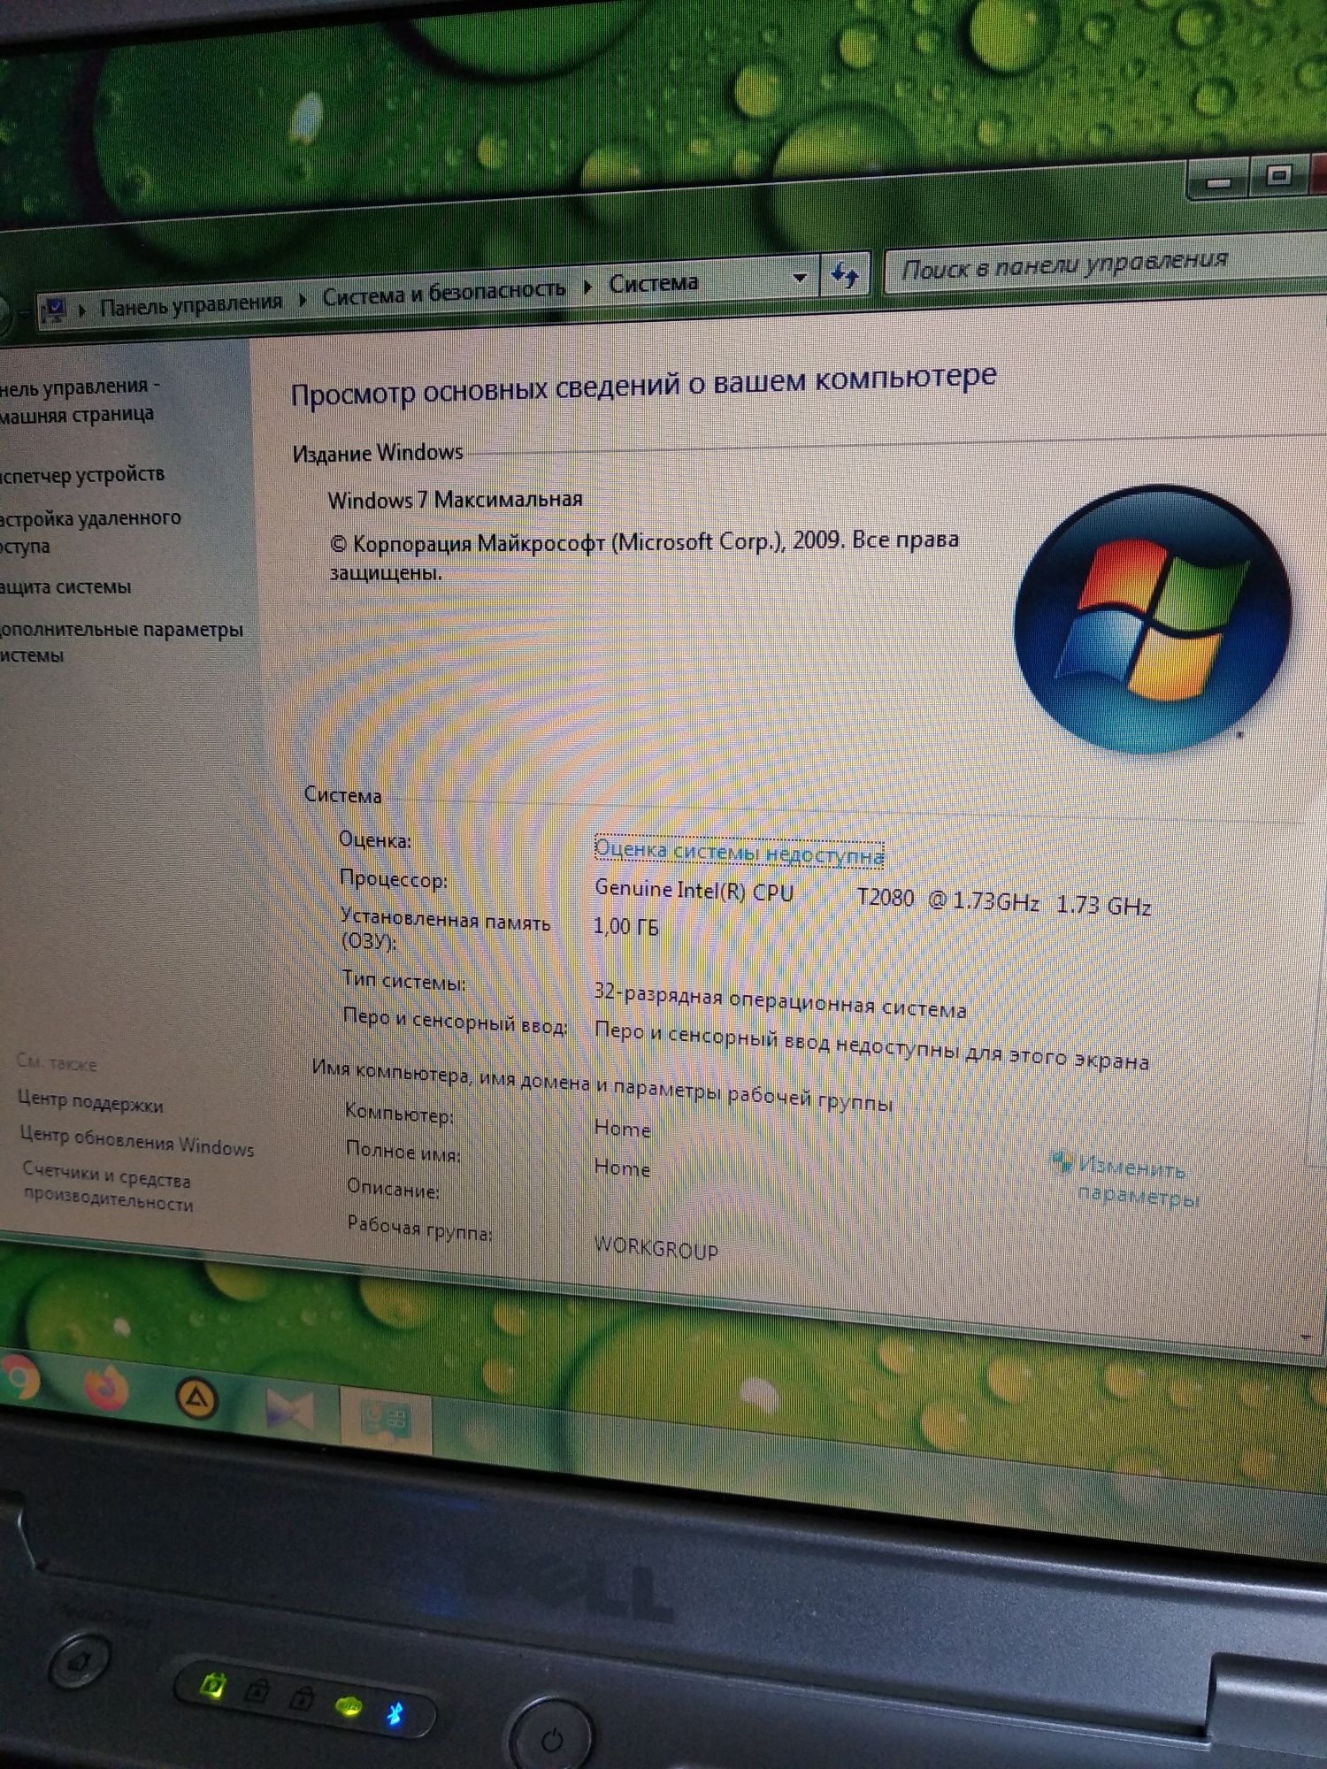
Task: Click the T2080 @ 1.73GHz text
Action: tap(948, 900)
